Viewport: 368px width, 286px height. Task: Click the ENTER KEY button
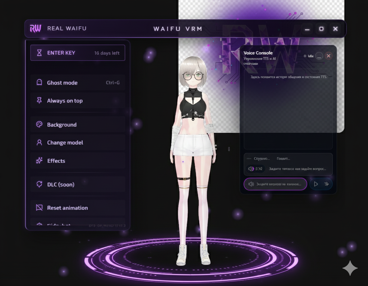pos(78,53)
